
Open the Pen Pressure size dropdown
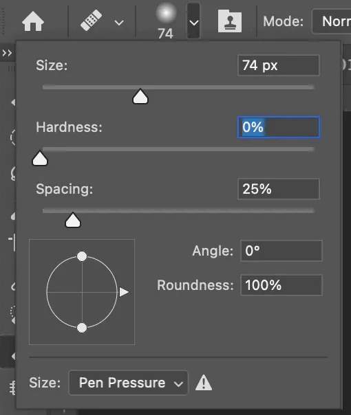tap(128, 383)
